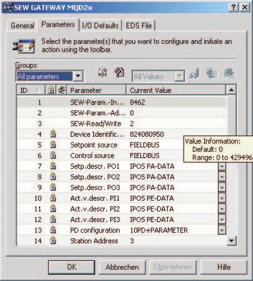Image resolution: width=253 pixels, height=281 pixels.
Task: Click the title bar help question-mark button
Action: tap(234, 8)
